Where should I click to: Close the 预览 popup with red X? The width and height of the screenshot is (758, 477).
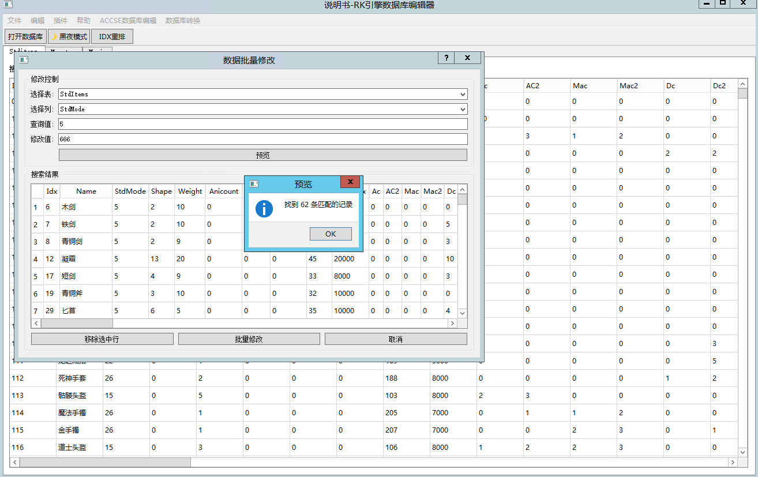(350, 182)
